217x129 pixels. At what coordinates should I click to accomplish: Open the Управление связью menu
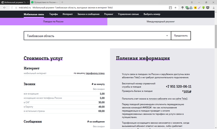(x=128, y=14)
